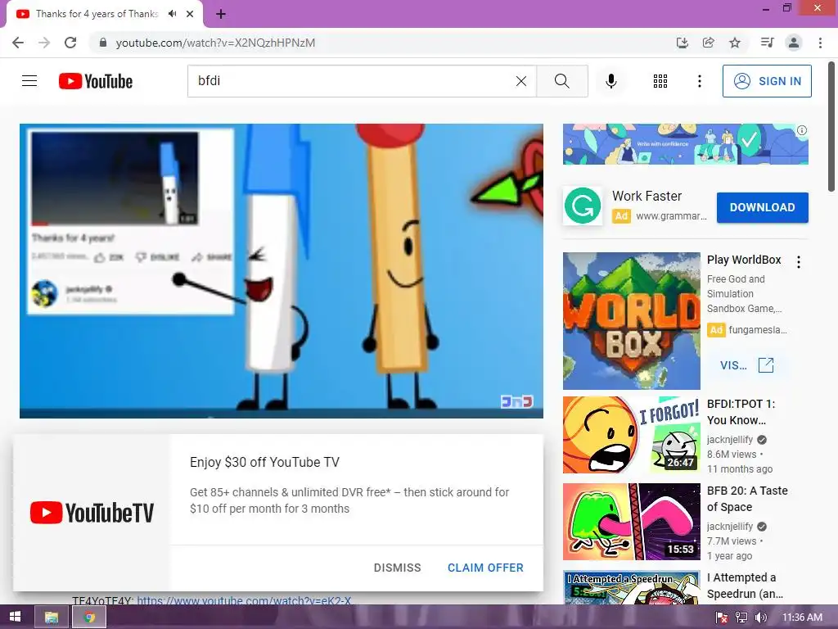Select the Thanks for 4 years tab
Image resolution: width=838 pixels, height=629 pixels.
[97, 14]
